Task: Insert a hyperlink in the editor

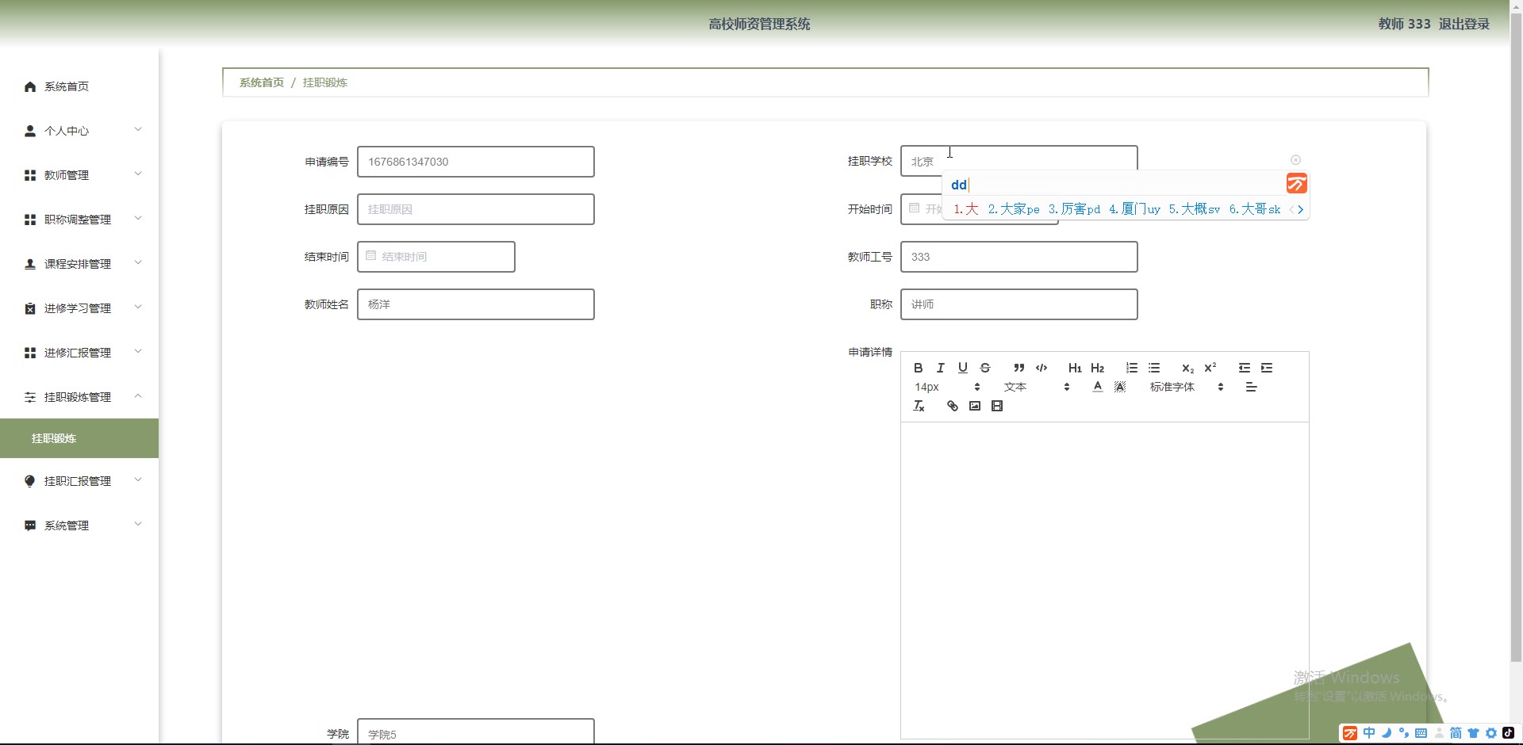Action: tap(953, 406)
